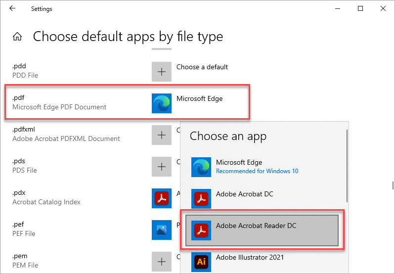Click the Photos icon for .pef

162,230
